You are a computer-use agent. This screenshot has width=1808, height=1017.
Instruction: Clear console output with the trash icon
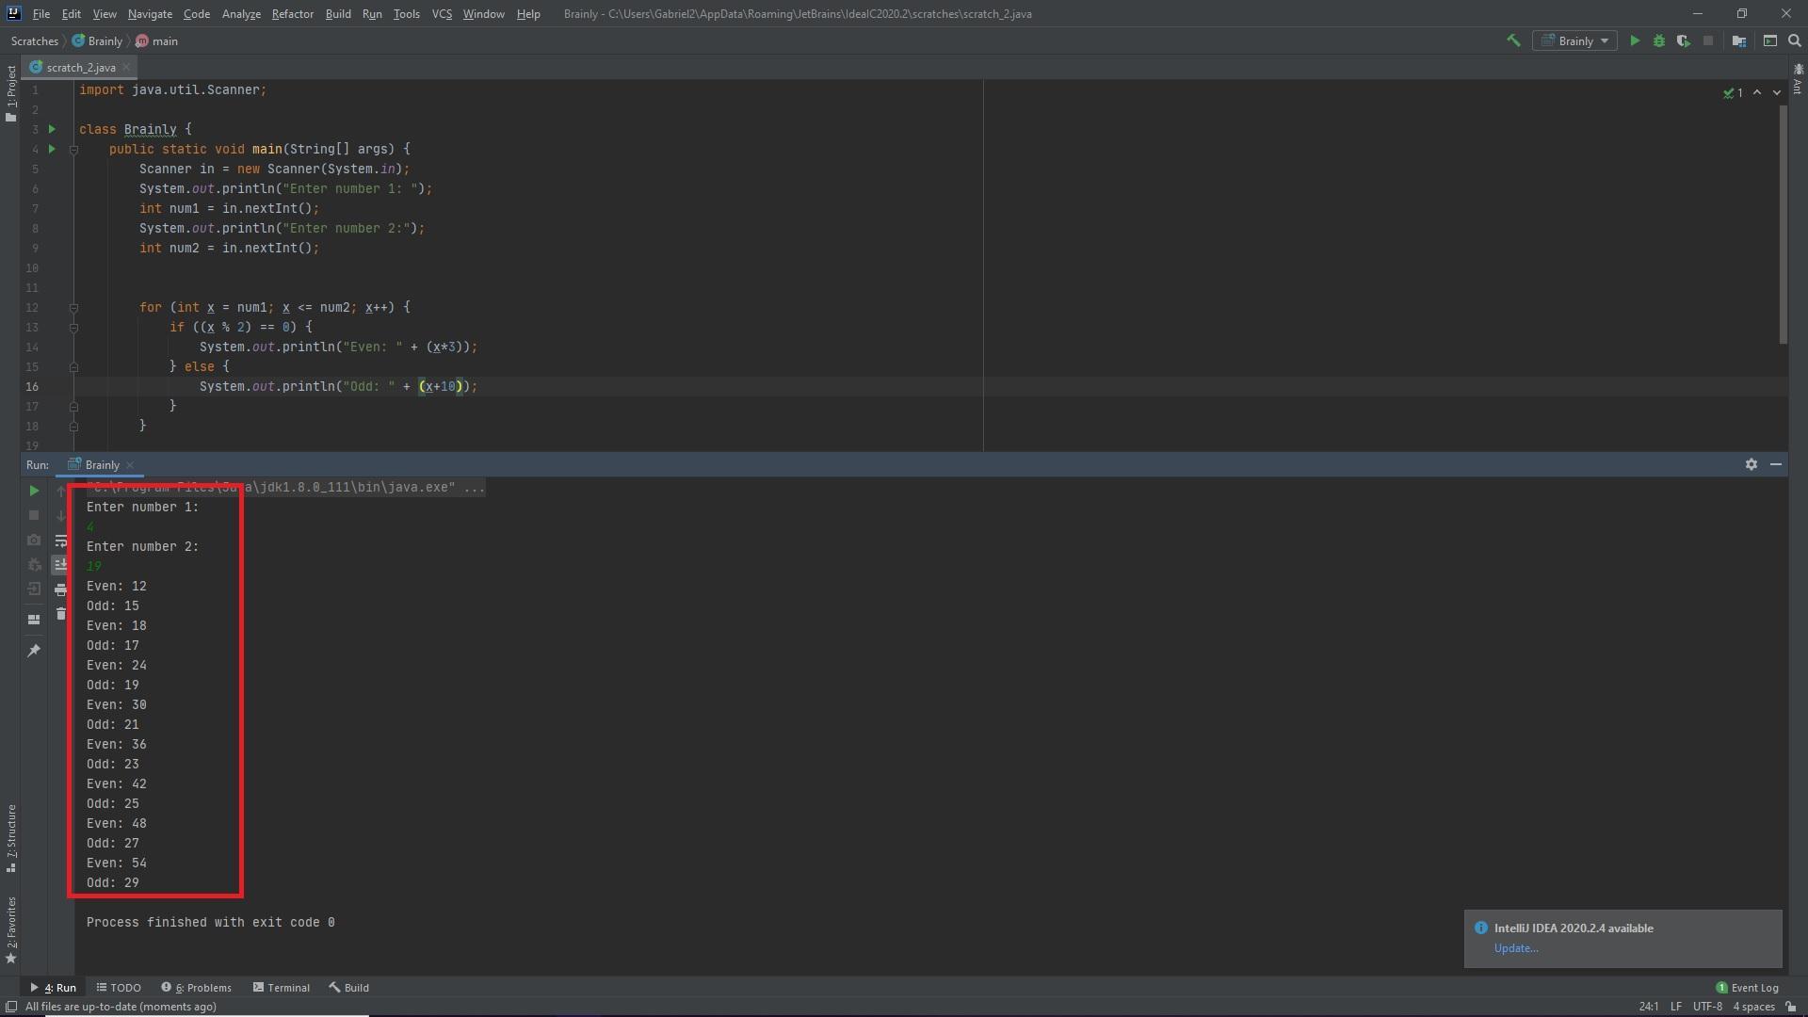(x=61, y=614)
